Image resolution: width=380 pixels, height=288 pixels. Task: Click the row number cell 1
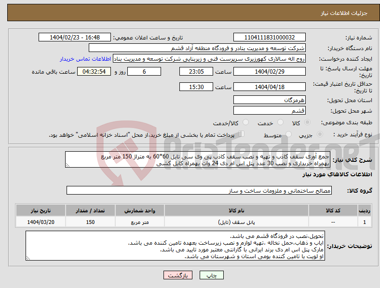pyautogui.click(x=365, y=222)
